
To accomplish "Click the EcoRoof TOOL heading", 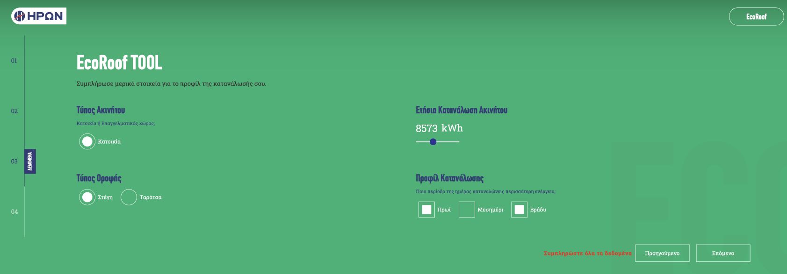I will click(x=119, y=63).
